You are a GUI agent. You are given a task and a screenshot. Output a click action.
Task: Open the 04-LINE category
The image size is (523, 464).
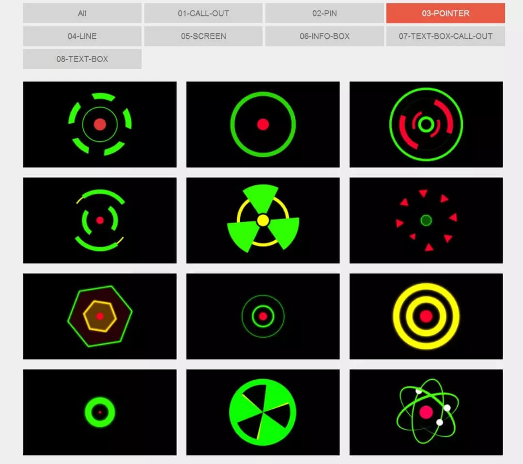pyautogui.click(x=82, y=36)
